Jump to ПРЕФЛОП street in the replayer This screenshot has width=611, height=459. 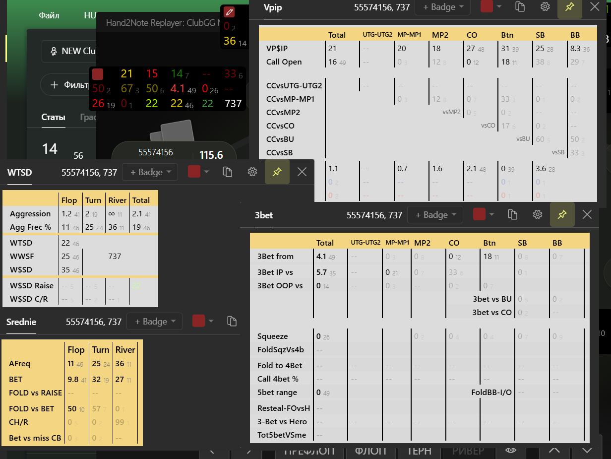pyautogui.click(x=309, y=451)
